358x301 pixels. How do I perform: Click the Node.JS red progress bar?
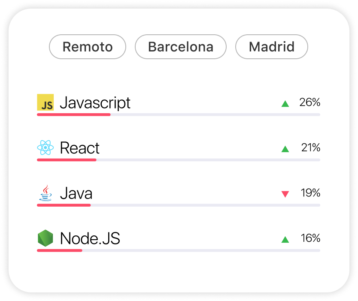coord(60,250)
